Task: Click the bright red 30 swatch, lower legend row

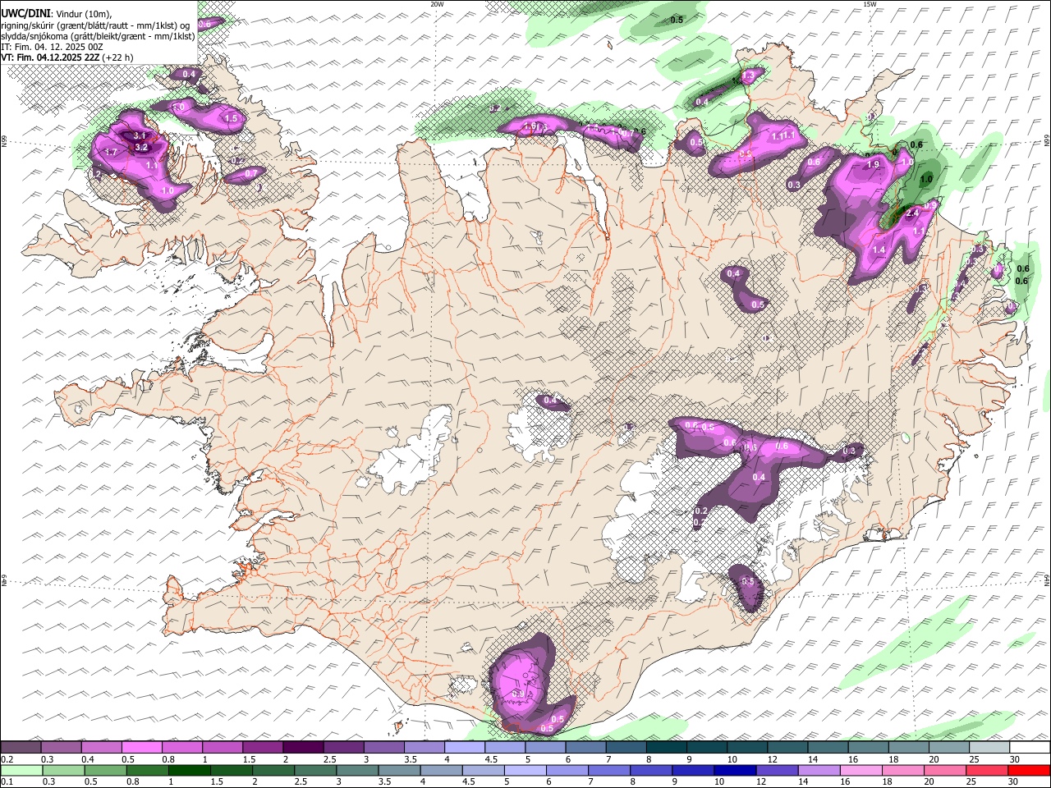Action: pos(1029,770)
